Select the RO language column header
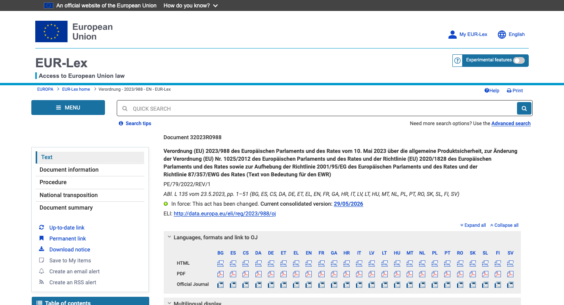 [x=460, y=253]
